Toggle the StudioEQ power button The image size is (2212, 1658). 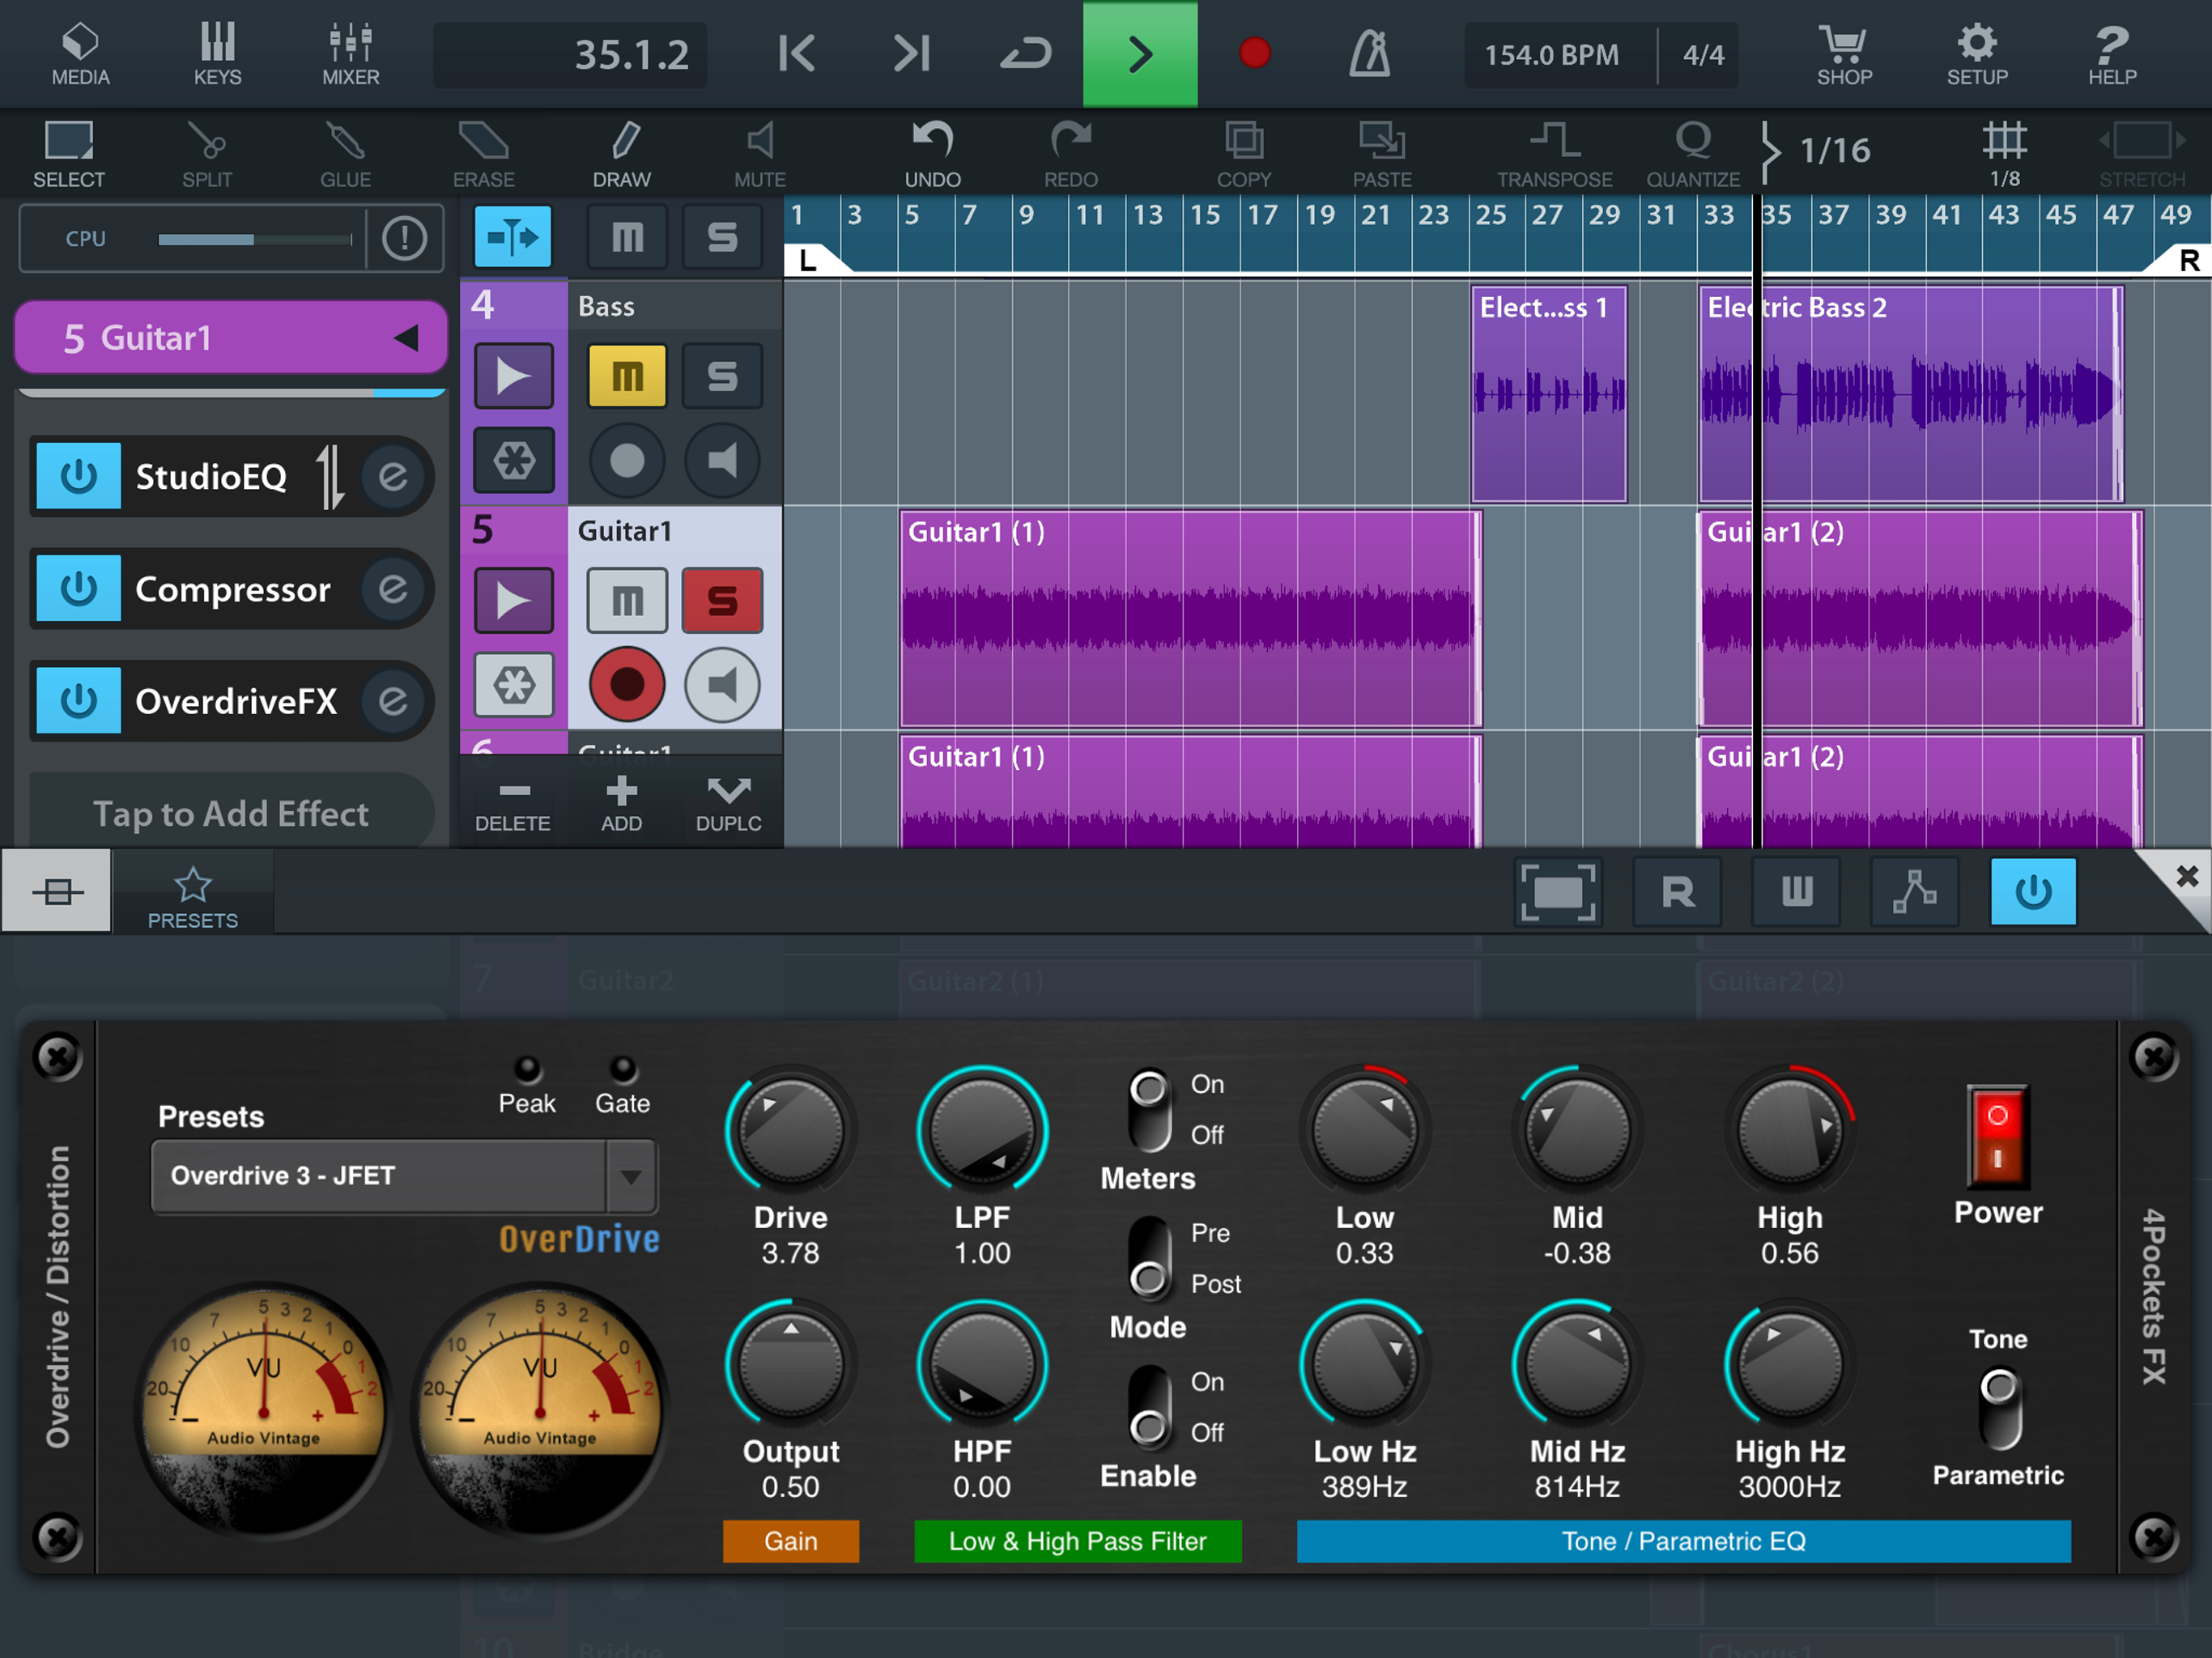pyautogui.click(x=78, y=477)
